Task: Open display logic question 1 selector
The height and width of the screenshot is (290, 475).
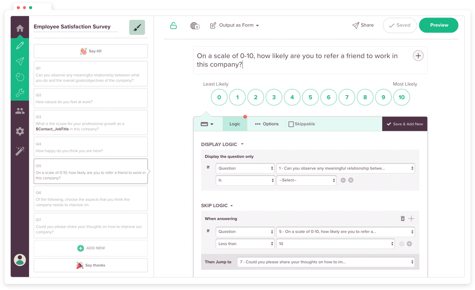Action: click(x=346, y=168)
